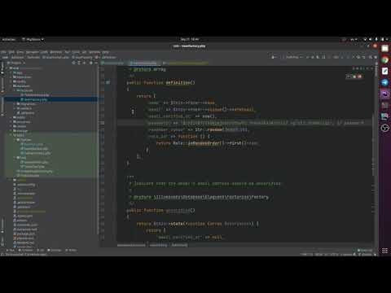The height and width of the screenshot is (293, 391).
Task: Select phpunit.xml in the project tree
Action: [24, 238]
